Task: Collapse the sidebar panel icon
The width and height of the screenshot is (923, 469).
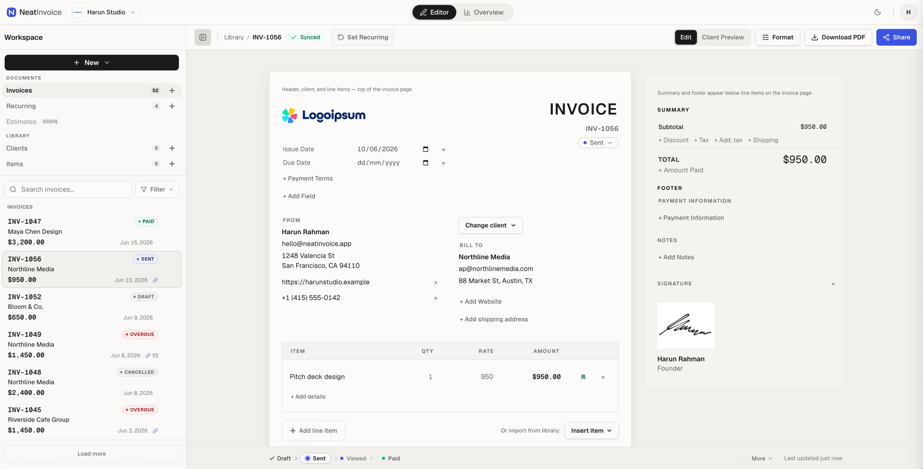Action: click(203, 37)
